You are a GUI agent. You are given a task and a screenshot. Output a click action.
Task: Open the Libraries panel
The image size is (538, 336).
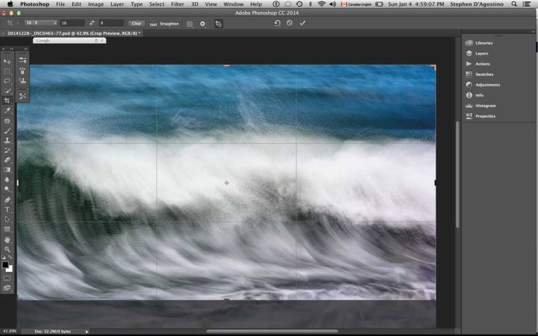tap(483, 43)
